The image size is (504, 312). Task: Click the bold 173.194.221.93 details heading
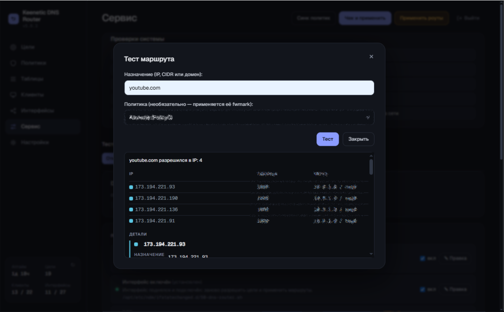[x=164, y=244]
